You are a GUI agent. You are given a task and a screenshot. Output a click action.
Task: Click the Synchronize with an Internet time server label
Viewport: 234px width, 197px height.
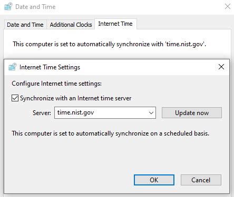click(x=76, y=98)
